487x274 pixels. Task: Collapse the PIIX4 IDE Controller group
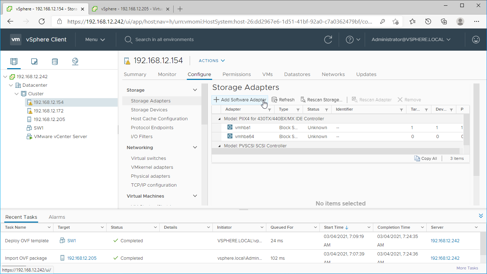(220, 119)
